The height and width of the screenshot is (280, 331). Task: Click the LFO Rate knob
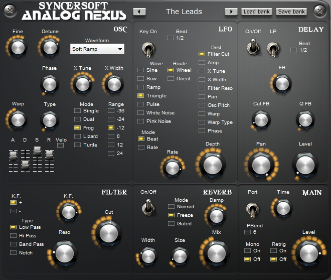coord(173,168)
